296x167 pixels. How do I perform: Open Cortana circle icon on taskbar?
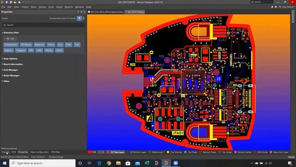80,163
